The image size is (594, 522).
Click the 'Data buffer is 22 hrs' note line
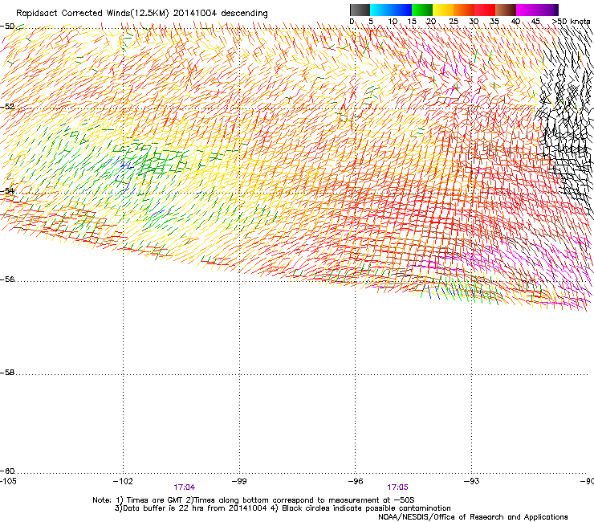tap(283, 508)
